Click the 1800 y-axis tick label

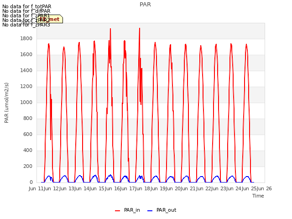26,38
